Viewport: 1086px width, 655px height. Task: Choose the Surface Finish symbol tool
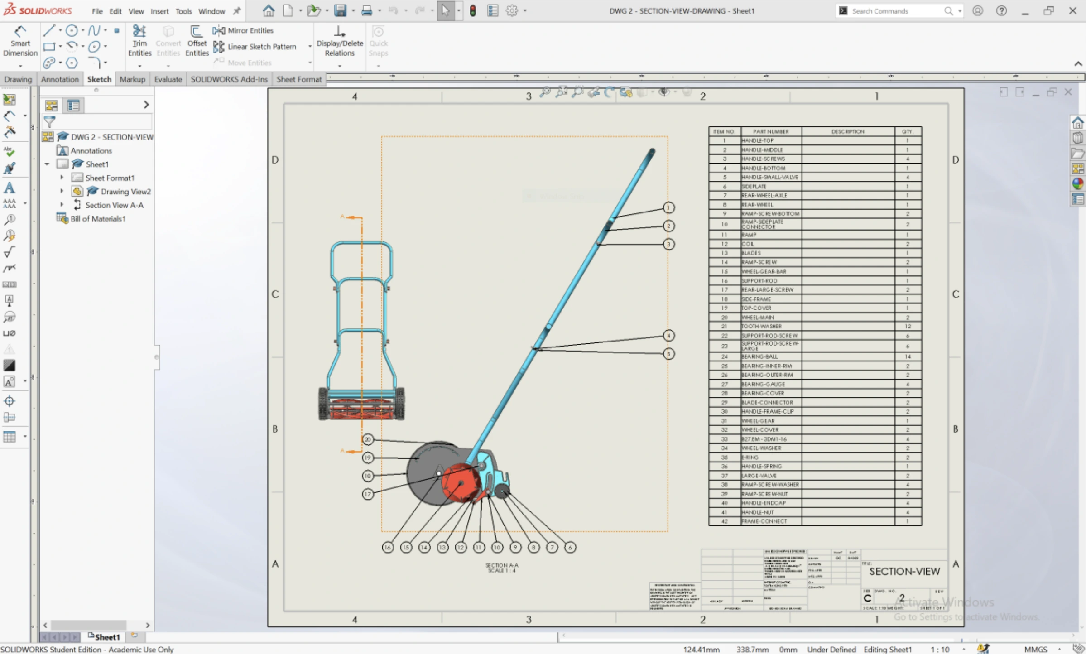(9, 252)
